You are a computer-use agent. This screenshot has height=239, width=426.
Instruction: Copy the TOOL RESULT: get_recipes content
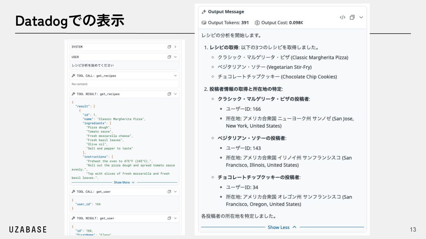169,94
